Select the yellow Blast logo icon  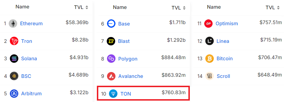coord(111,41)
